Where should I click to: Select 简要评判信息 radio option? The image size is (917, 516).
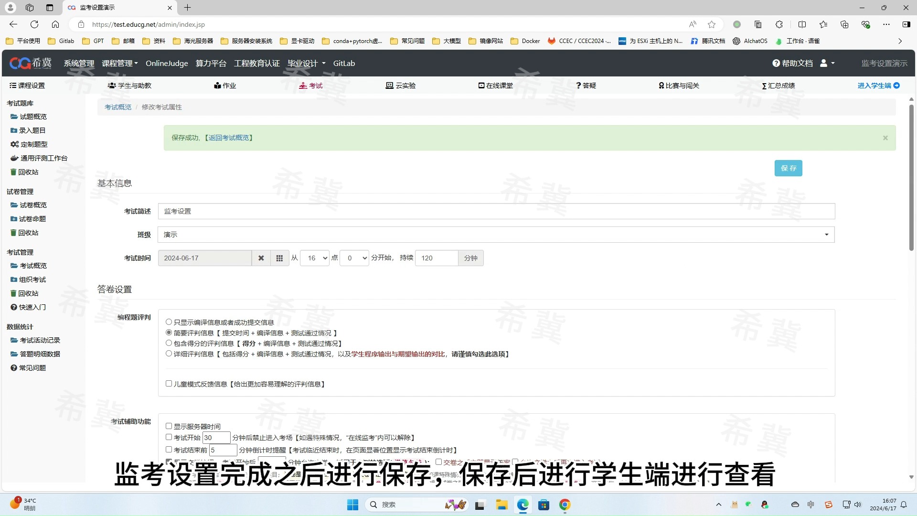tap(169, 333)
